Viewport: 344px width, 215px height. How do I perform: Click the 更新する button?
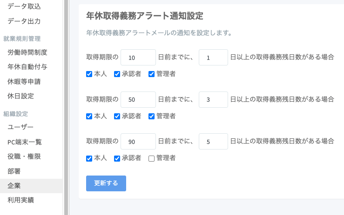[106, 183]
